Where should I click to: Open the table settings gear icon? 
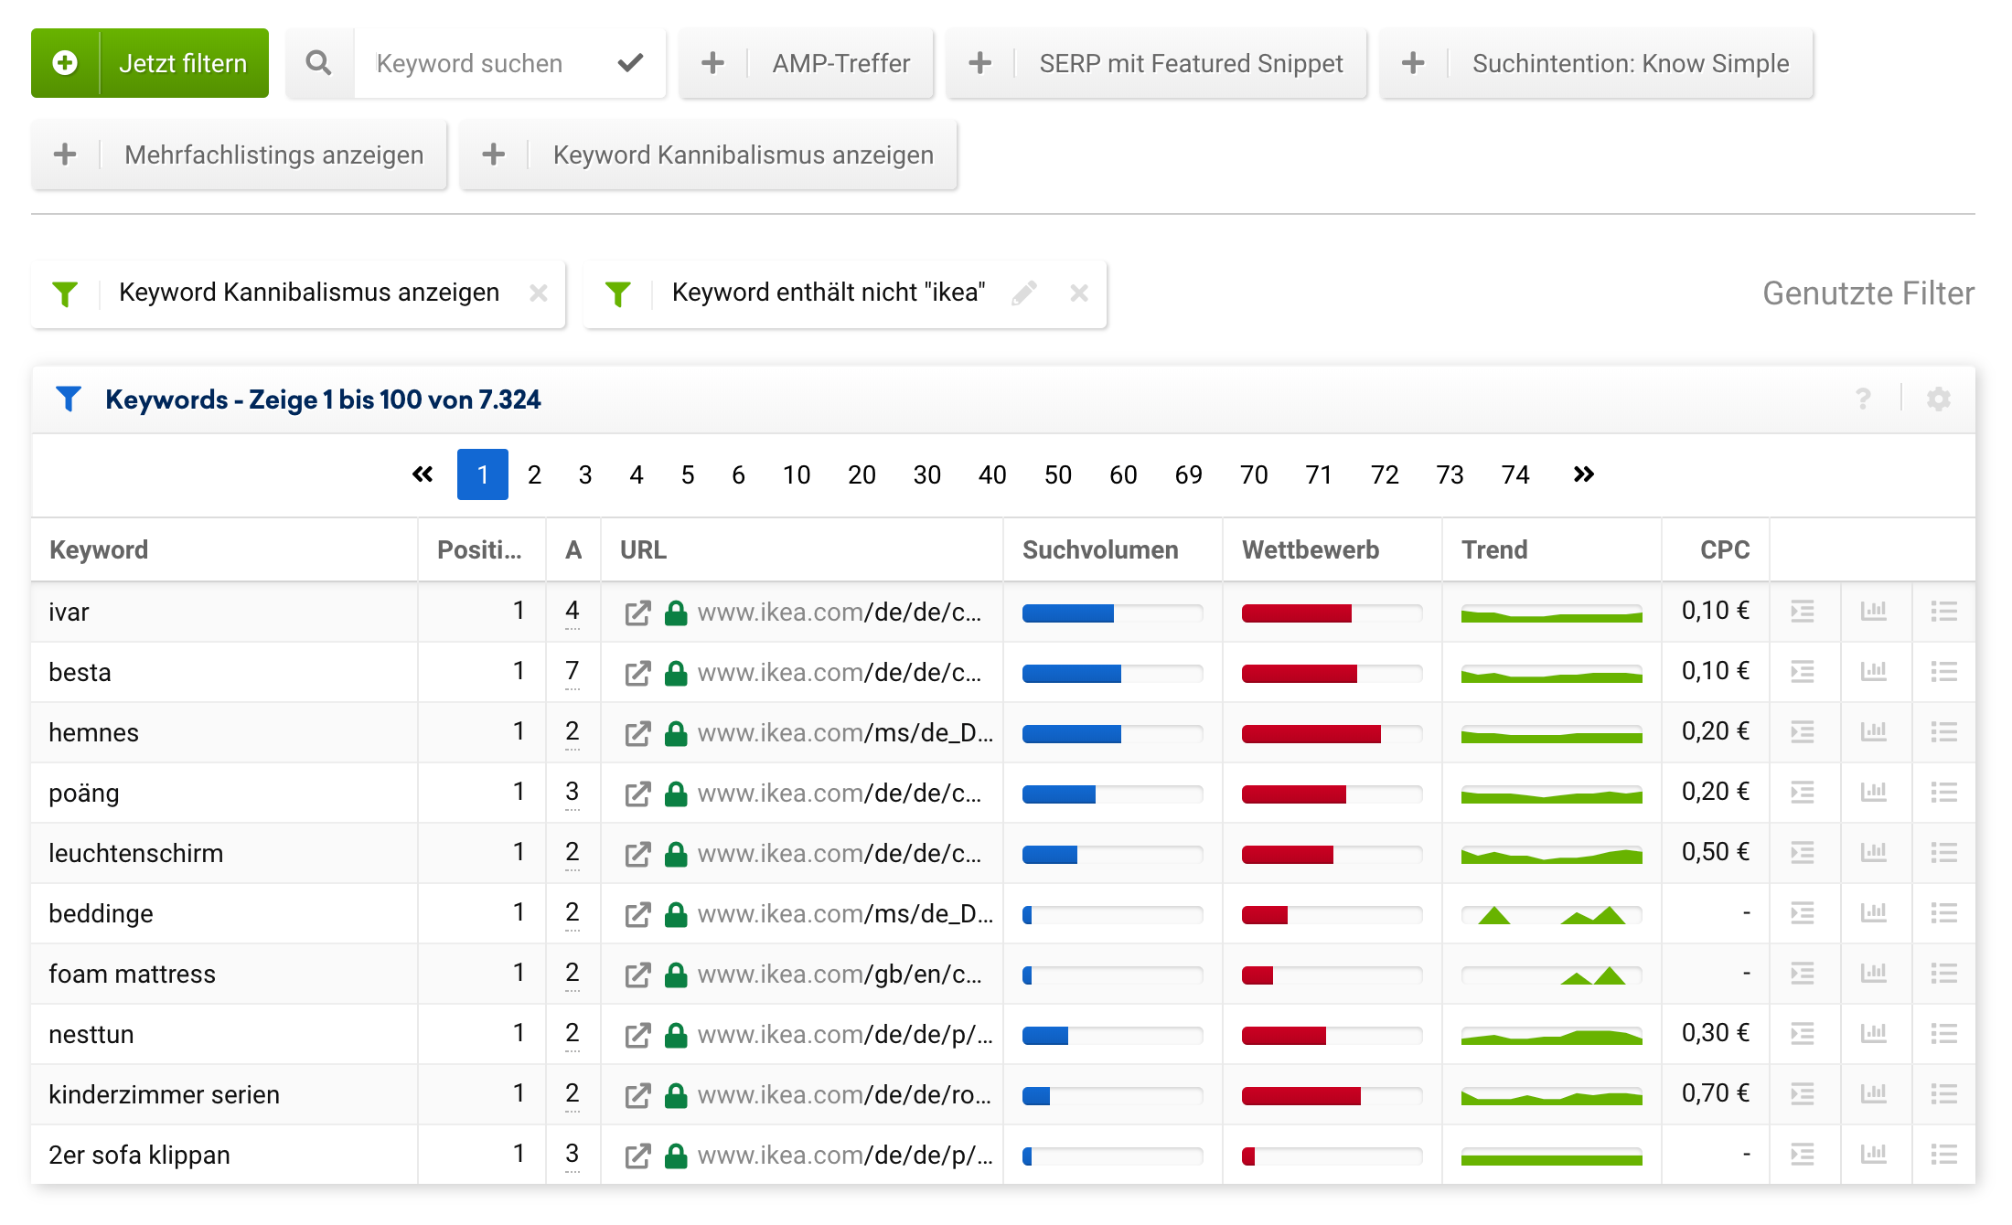click(x=1938, y=399)
